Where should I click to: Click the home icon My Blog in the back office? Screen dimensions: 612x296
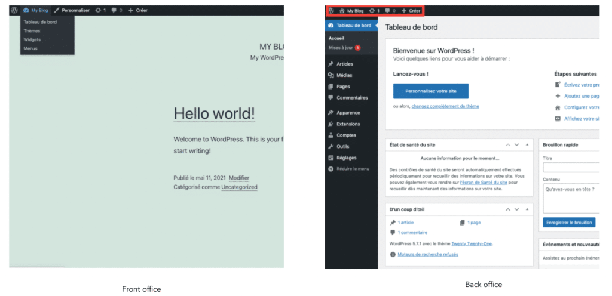(351, 11)
